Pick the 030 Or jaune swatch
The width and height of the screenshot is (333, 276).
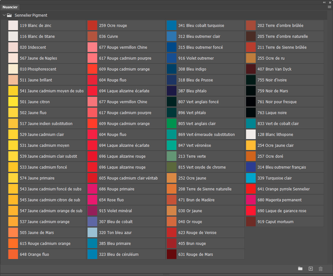pos(205,211)
